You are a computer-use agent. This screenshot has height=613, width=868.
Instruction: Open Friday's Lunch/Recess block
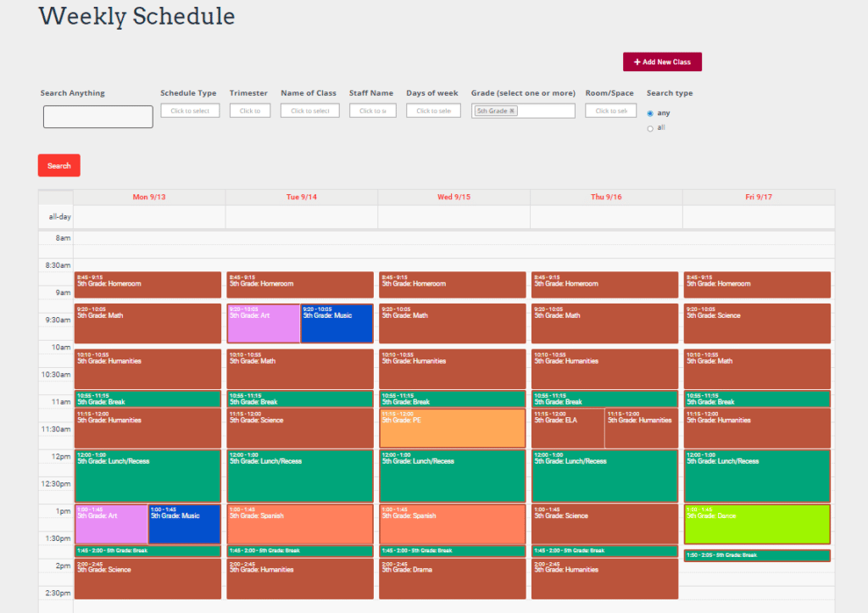click(x=757, y=476)
